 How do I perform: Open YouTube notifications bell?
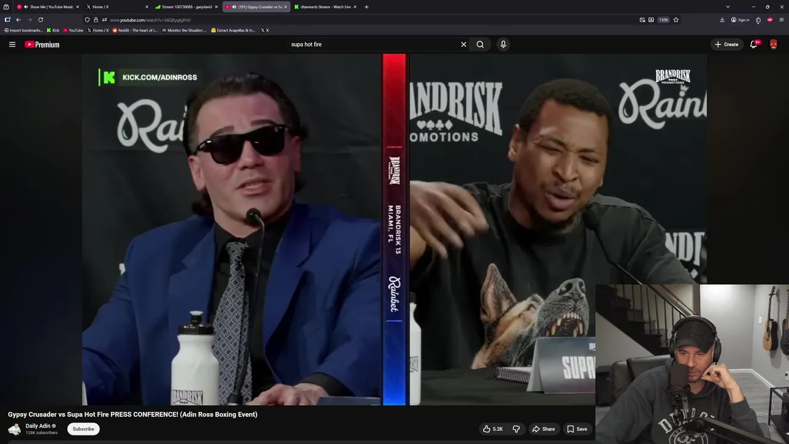point(753,44)
